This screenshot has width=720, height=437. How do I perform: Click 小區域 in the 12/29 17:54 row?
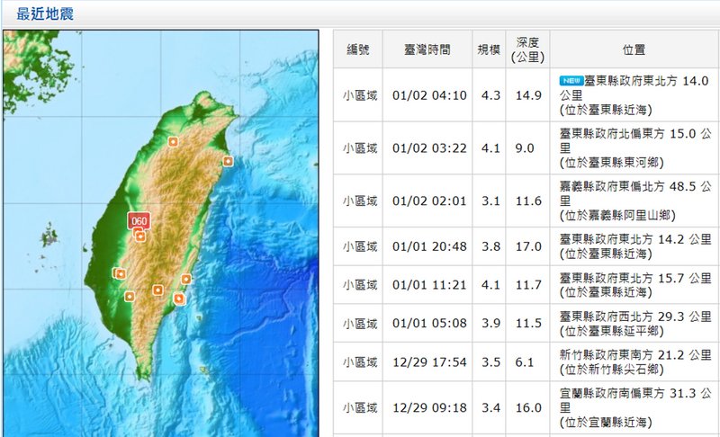359,362
